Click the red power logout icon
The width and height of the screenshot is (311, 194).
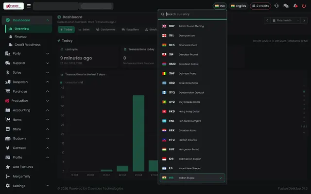[304, 6]
